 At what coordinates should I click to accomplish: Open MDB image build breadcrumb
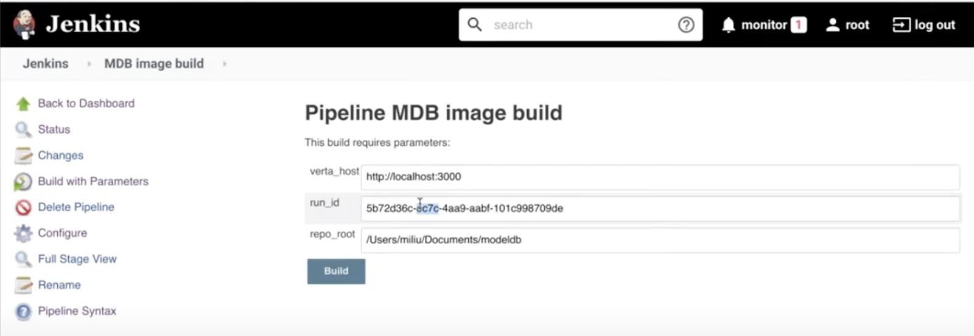[154, 64]
